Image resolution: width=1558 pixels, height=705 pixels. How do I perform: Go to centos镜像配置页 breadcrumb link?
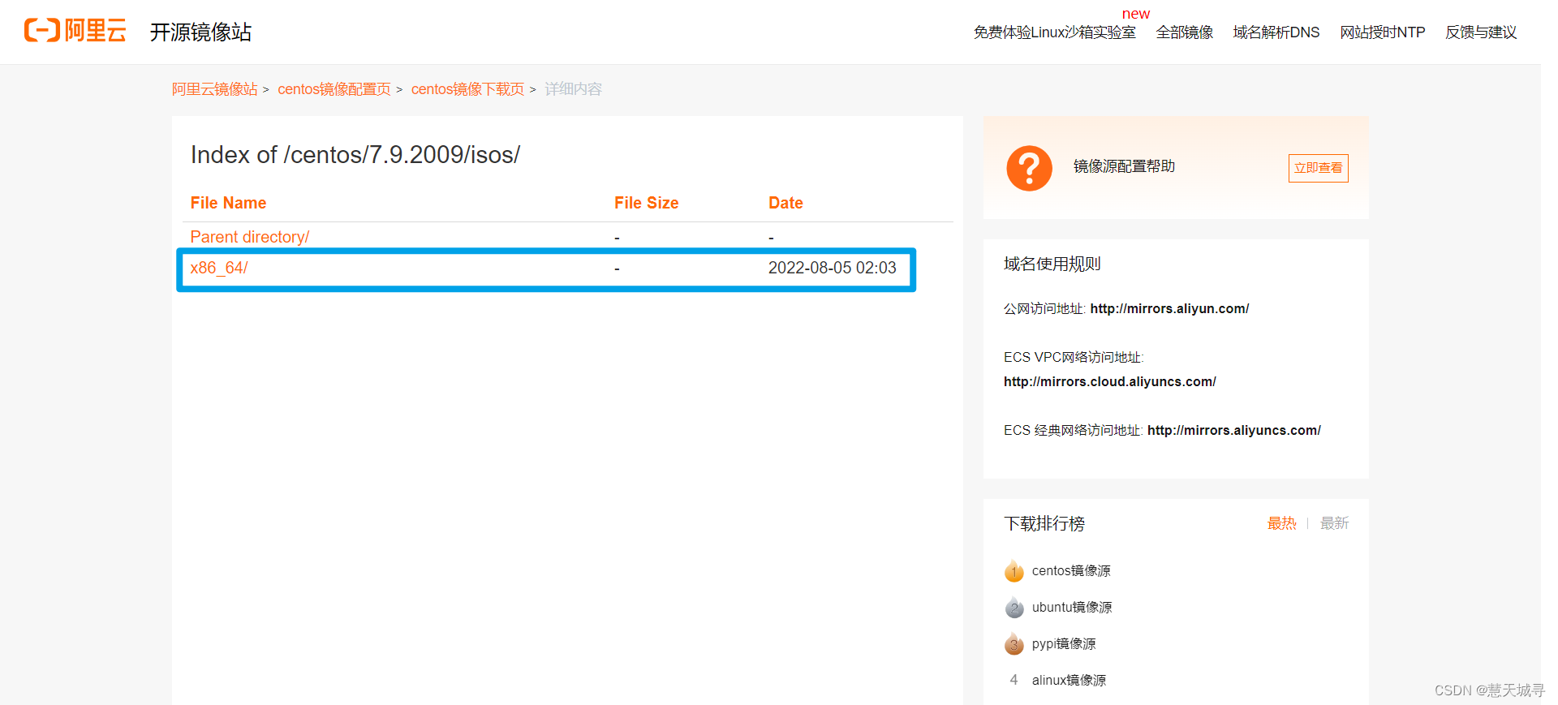334,89
